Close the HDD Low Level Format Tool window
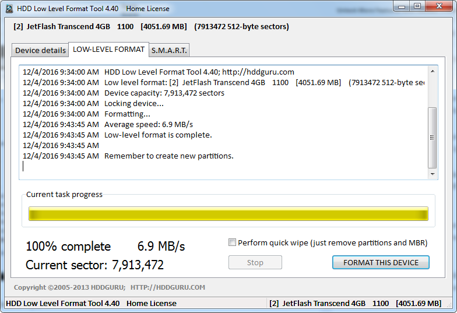 440,6
